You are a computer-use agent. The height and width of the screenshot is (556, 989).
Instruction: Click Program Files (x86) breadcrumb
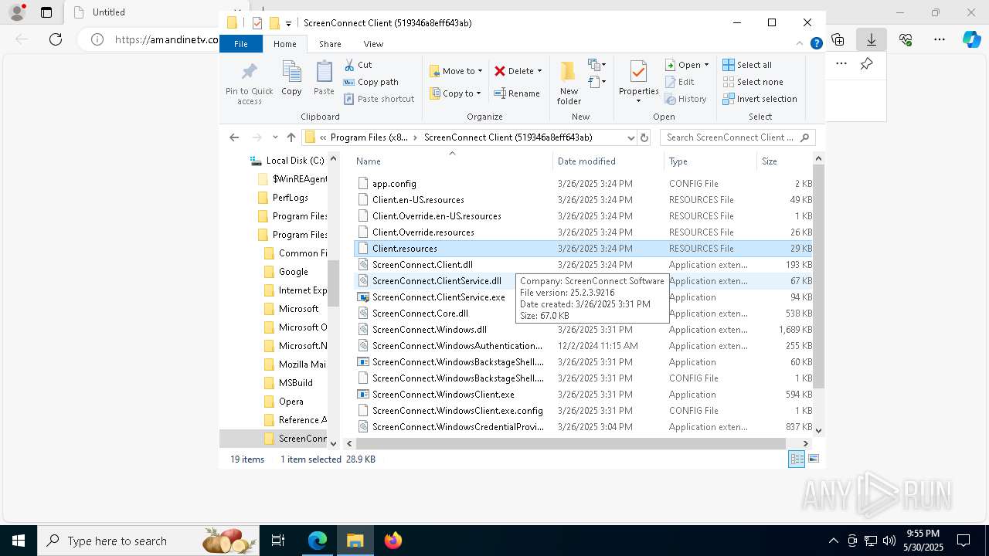tap(369, 137)
